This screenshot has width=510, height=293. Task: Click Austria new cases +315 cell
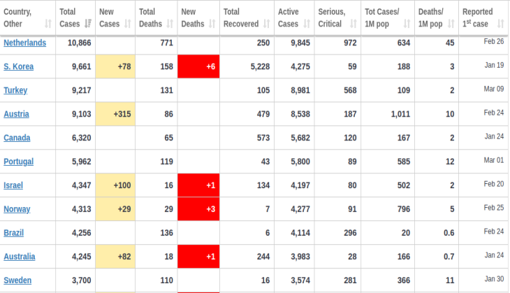coord(115,114)
